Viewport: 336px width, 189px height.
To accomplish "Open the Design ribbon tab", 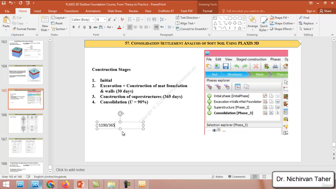I will tap(52, 11).
